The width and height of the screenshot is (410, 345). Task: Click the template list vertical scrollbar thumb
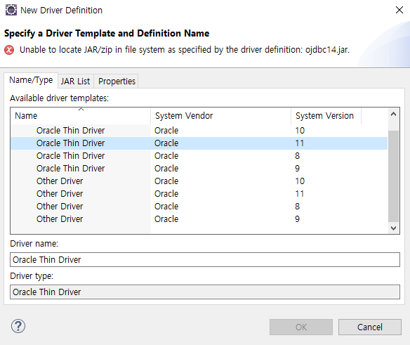(x=393, y=176)
